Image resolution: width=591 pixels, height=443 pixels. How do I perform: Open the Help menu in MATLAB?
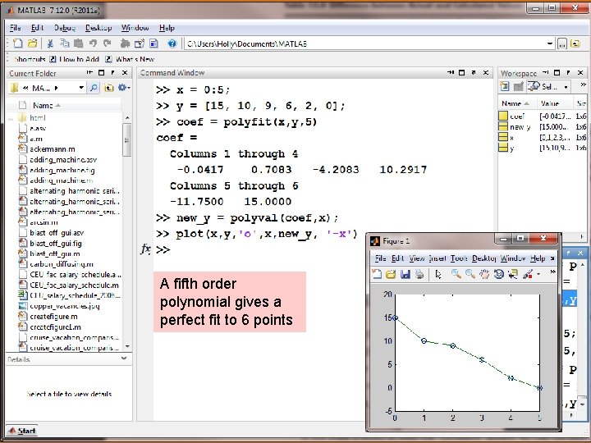(x=167, y=28)
